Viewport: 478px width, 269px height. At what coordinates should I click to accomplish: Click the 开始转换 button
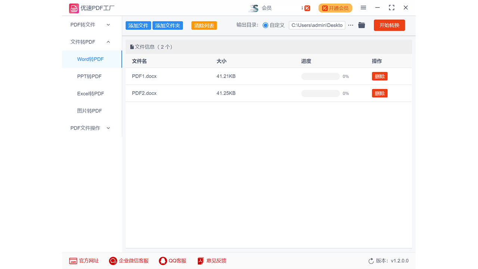(x=389, y=25)
